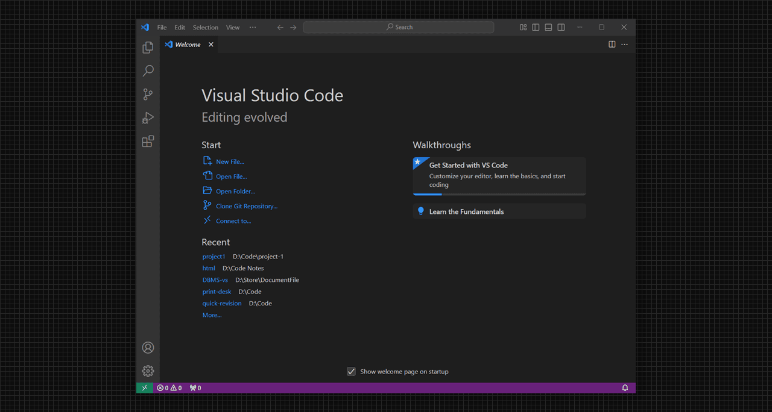Open the Source Control view
The image size is (772, 412).
coord(148,95)
